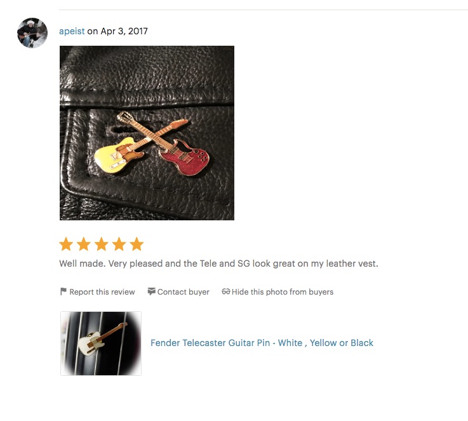Click the yellow Telecaster pin in the photo
This screenshot has width=468, height=421.
tap(119, 155)
